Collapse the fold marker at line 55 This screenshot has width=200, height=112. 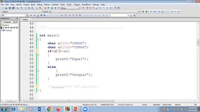tap(38, 71)
